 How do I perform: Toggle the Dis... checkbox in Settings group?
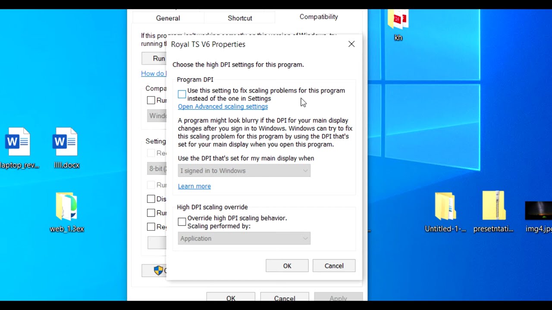click(151, 199)
